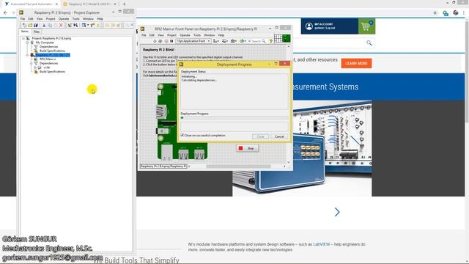
Task: Click Open project folder icon in Project Explorer
Action: [30, 26]
